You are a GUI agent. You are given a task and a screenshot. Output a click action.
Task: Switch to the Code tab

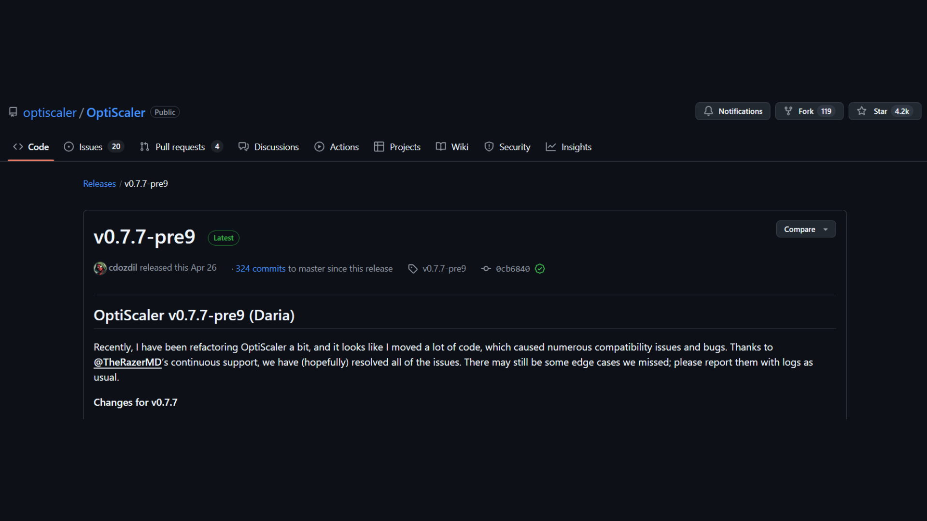[31, 147]
